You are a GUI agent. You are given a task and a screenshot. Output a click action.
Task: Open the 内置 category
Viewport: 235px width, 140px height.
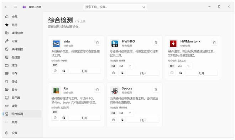click(x=22, y=41)
